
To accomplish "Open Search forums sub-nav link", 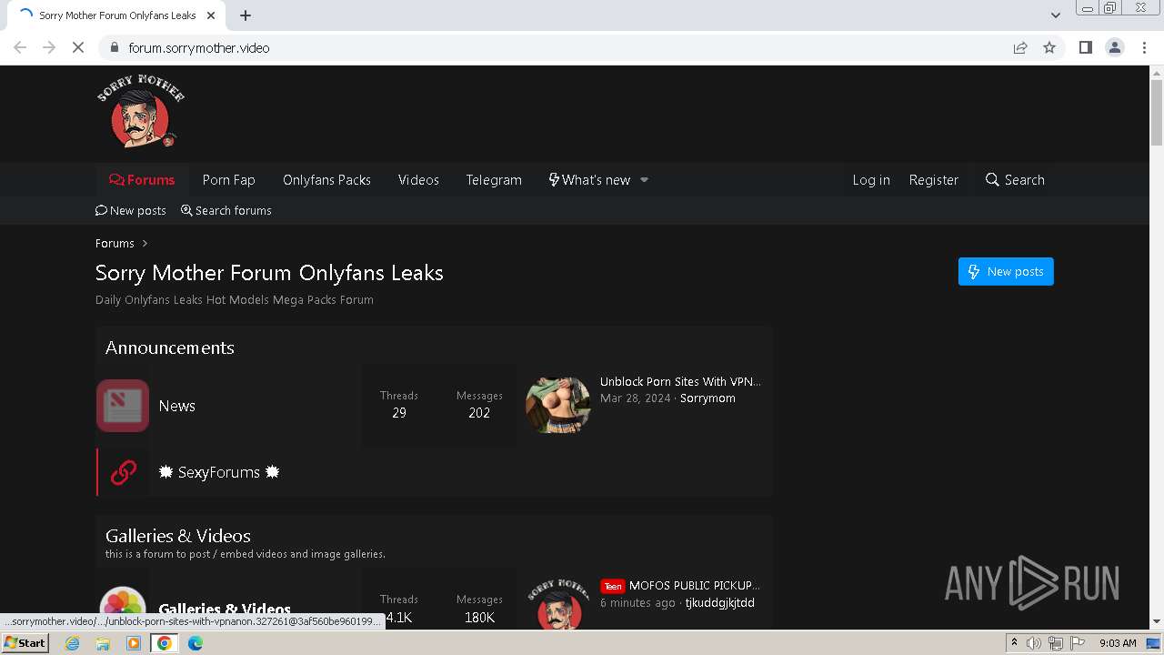I will (226, 210).
